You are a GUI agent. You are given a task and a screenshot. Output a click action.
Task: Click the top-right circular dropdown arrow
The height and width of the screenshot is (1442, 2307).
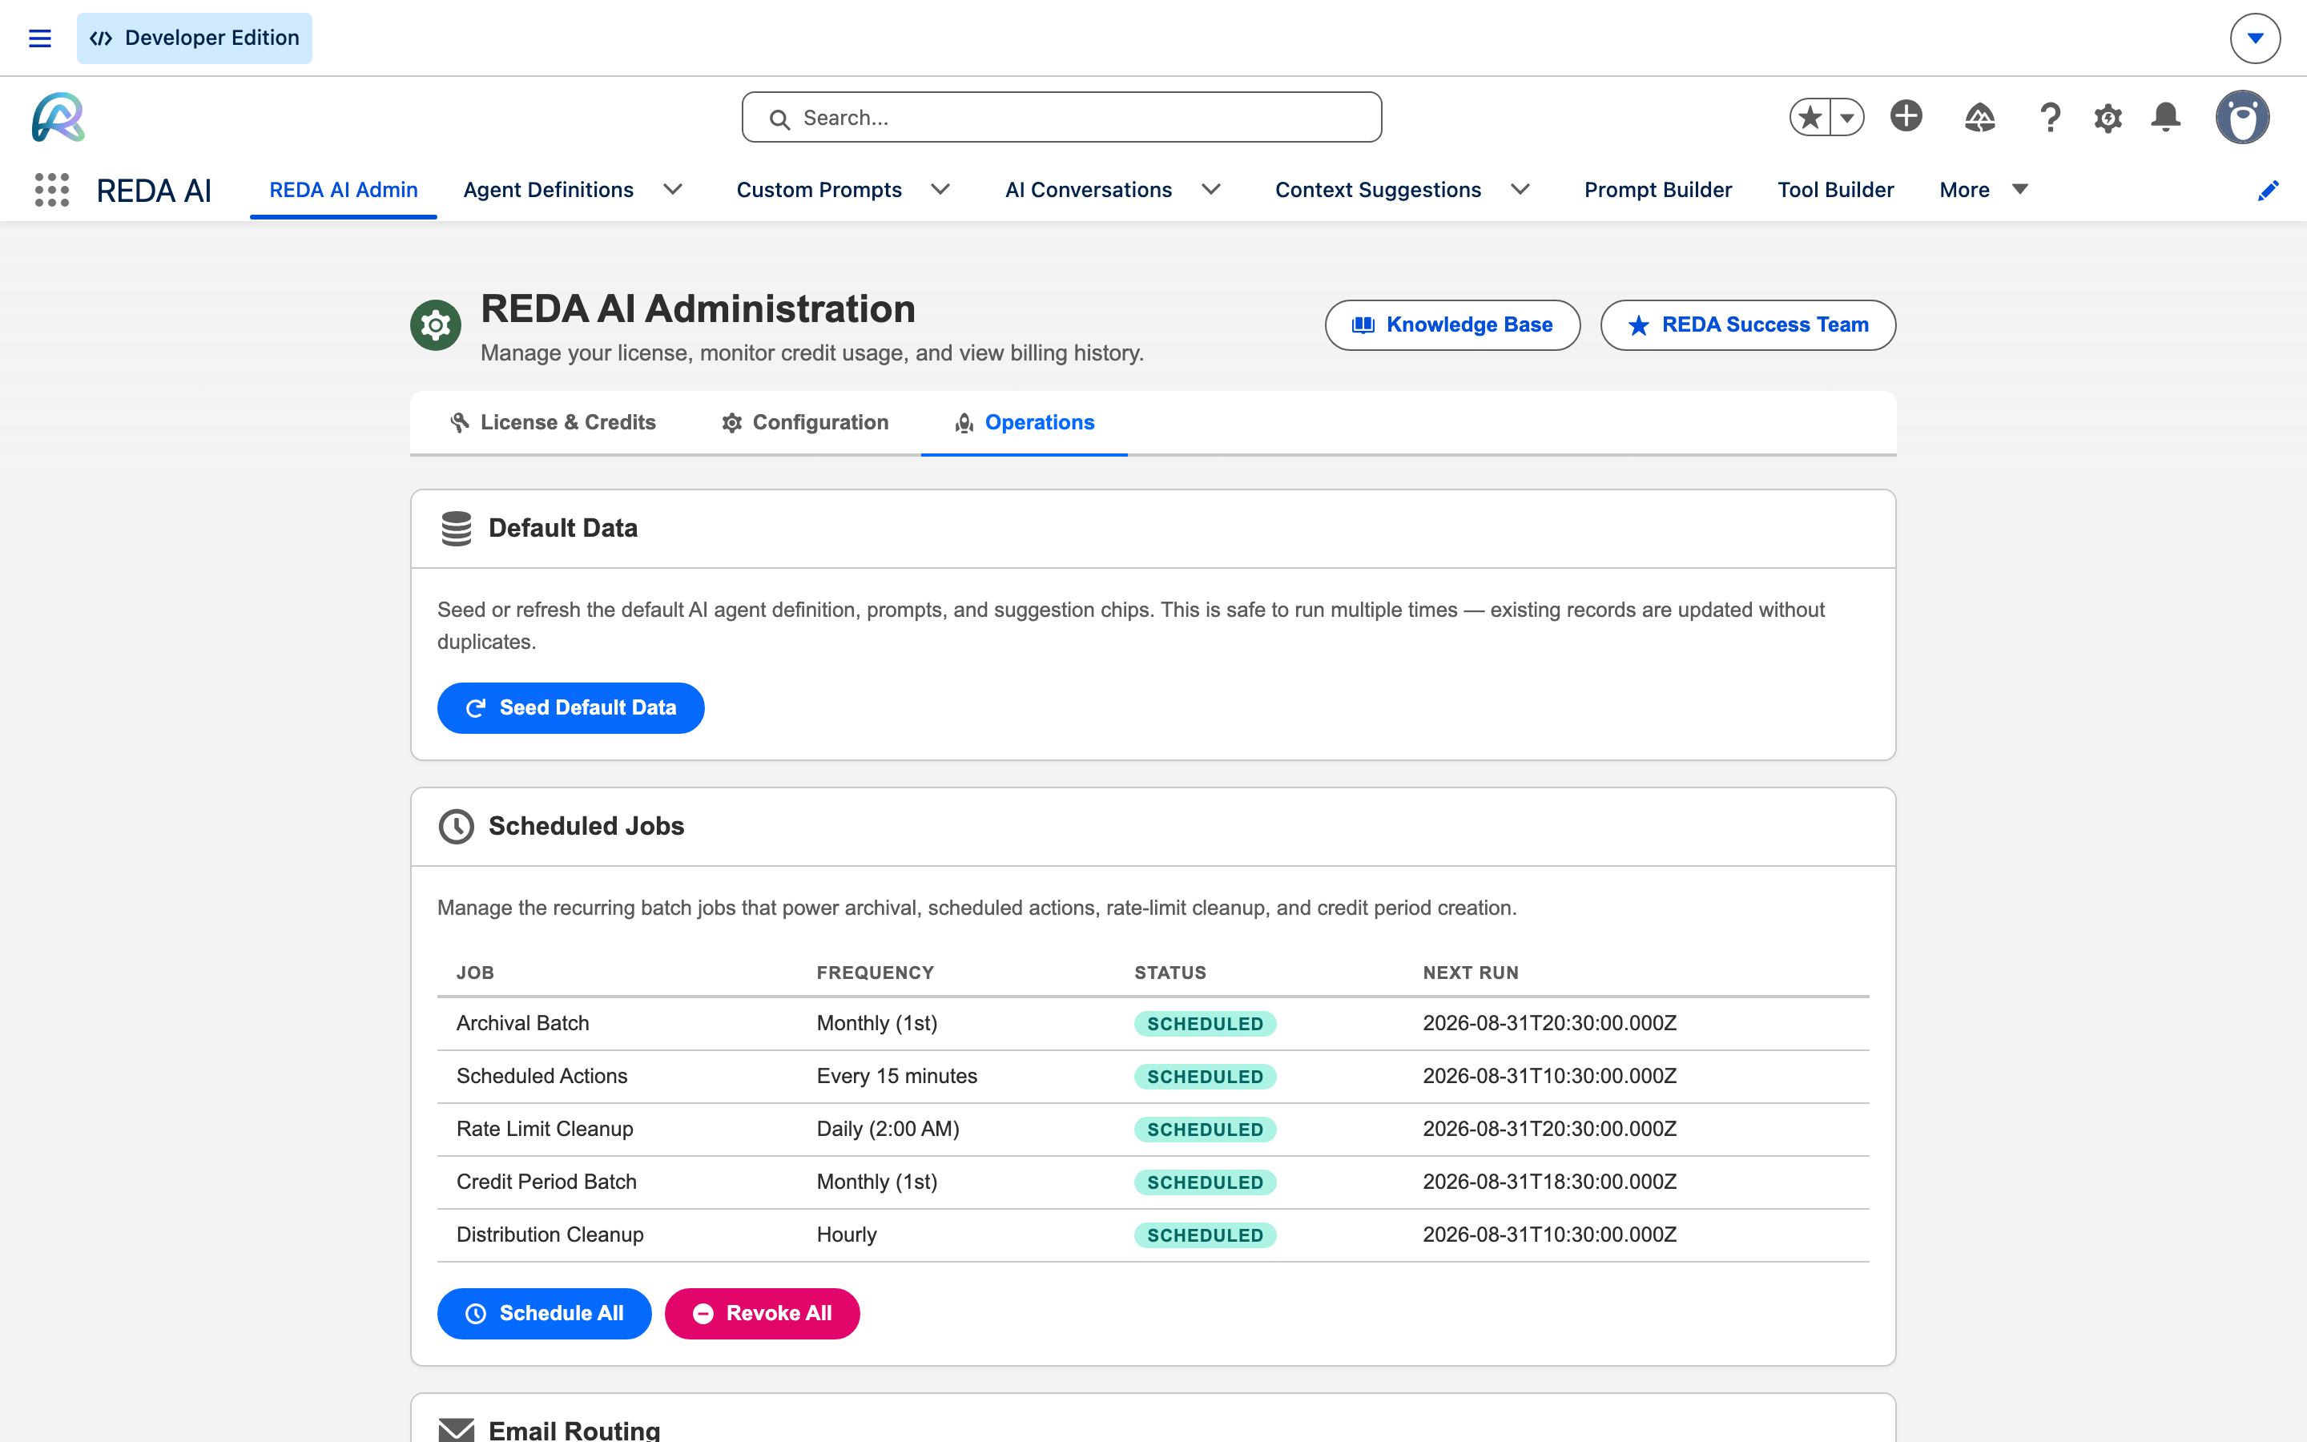coord(2255,38)
